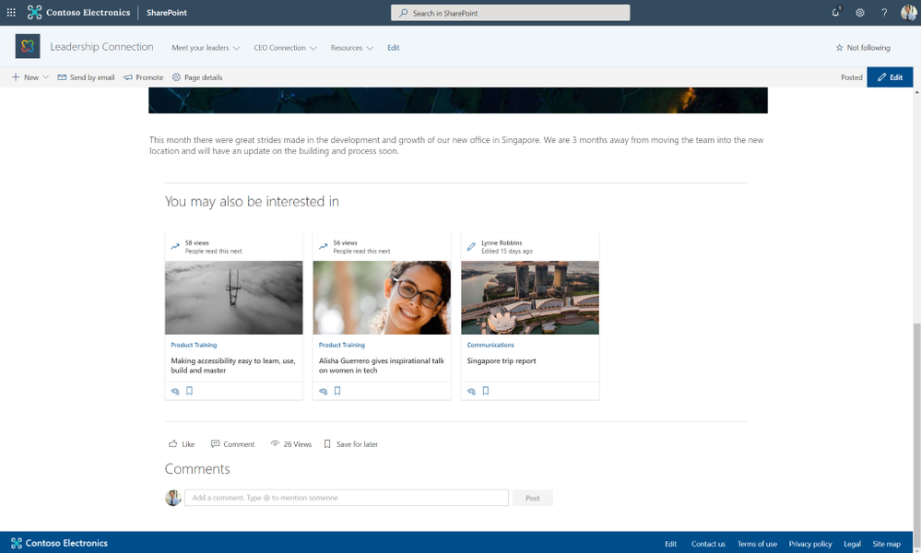Click the Singapore skyline thumbnail image
This screenshot has width=921, height=553.
click(530, 298)
